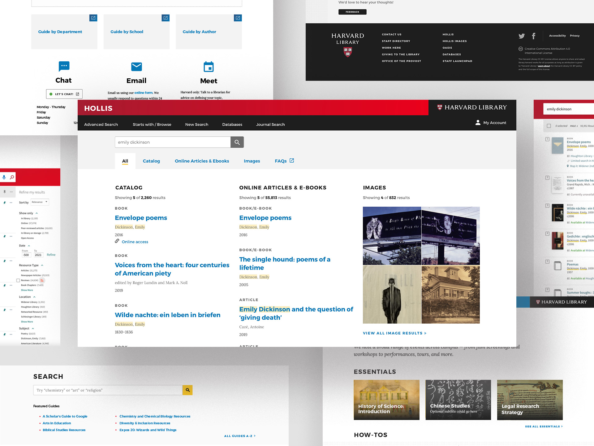Click the HOLLIS search magnifier button
Screen dimensions: 594x446
[x=237, y=142]
